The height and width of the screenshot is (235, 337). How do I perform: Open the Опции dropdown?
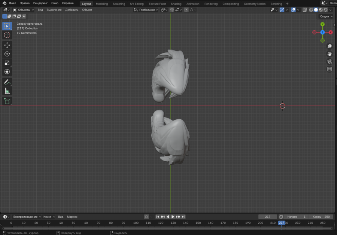pos(326,16)
